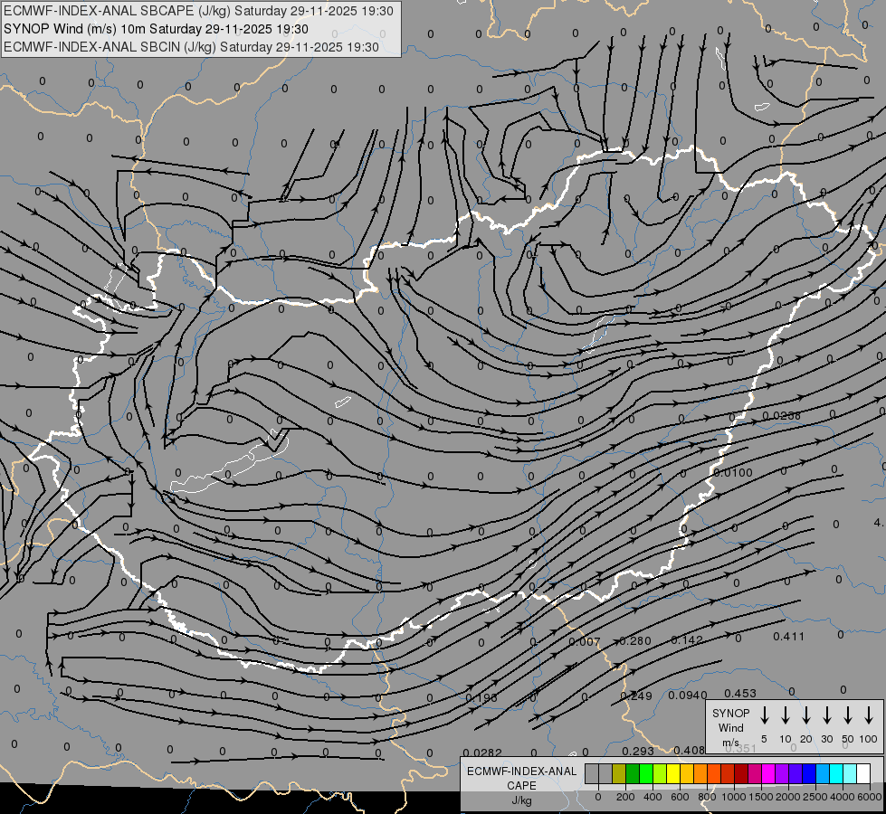The height and width of the screenshot is (814, 886).
Task: Click the white CAPE swatch at scale end
Action: pyautogui.click(x=862, y=773)
